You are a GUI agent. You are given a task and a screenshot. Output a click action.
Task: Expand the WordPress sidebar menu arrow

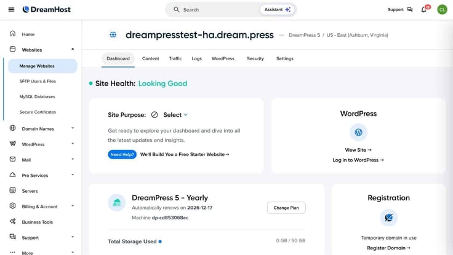click(73, 144)
